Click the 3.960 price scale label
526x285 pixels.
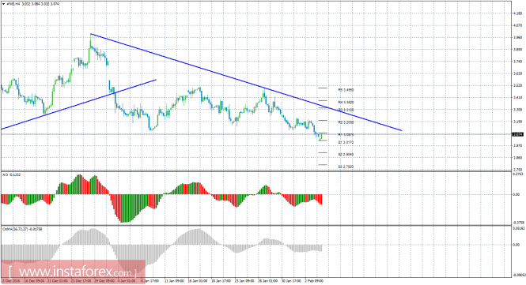tap(517, 37)
